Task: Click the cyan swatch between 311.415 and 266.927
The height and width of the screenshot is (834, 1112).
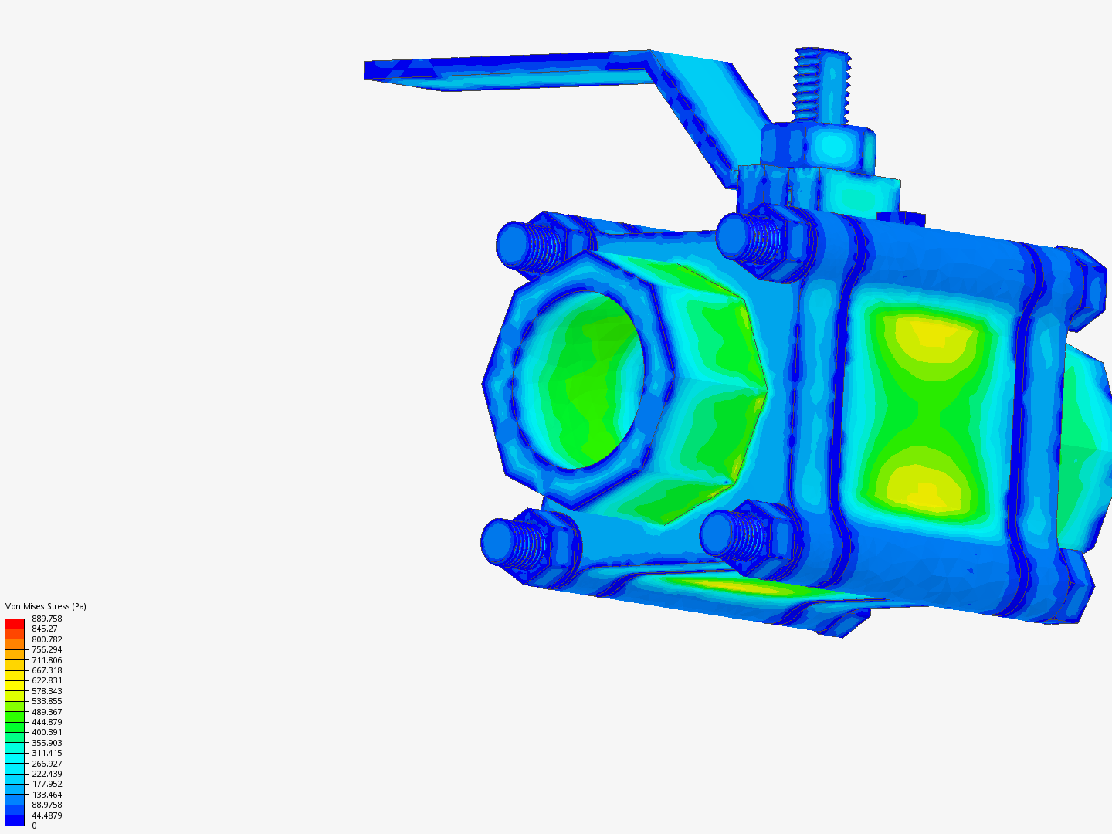Action: click(x=15, y=758)
